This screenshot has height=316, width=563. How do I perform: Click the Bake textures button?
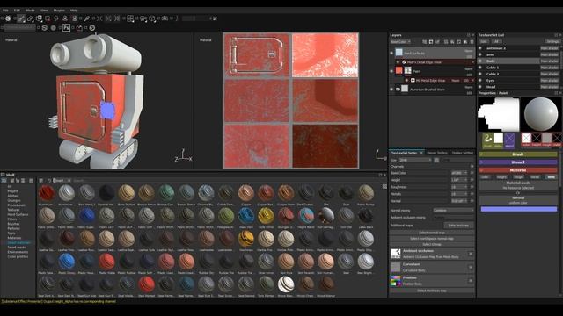(458, 226)
